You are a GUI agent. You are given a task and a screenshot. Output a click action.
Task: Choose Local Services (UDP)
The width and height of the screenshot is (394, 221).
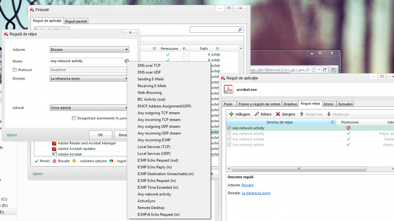click(154, 154)
